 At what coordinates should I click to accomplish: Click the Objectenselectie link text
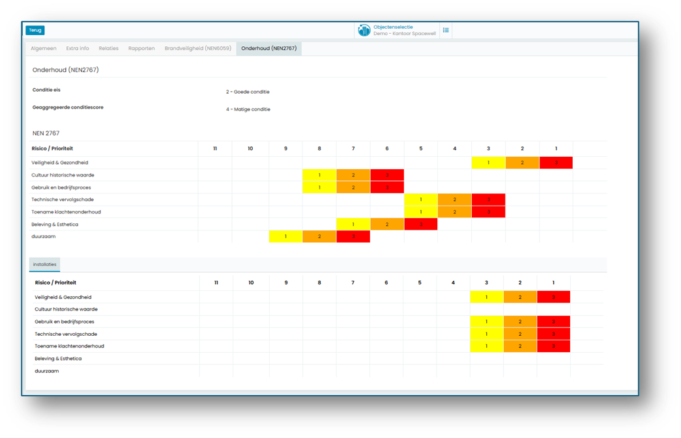[393, 27]
